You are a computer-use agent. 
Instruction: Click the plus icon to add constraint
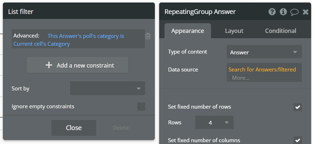[49, 65]
